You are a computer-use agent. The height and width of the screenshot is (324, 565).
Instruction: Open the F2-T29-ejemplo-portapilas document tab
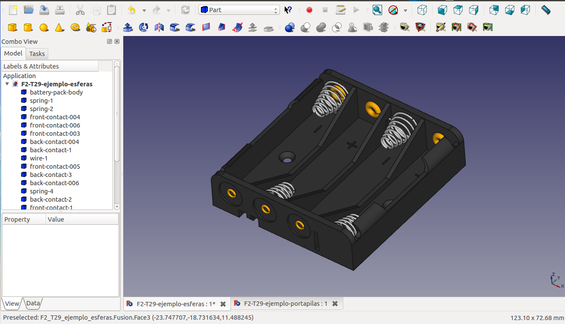[286, 304]
